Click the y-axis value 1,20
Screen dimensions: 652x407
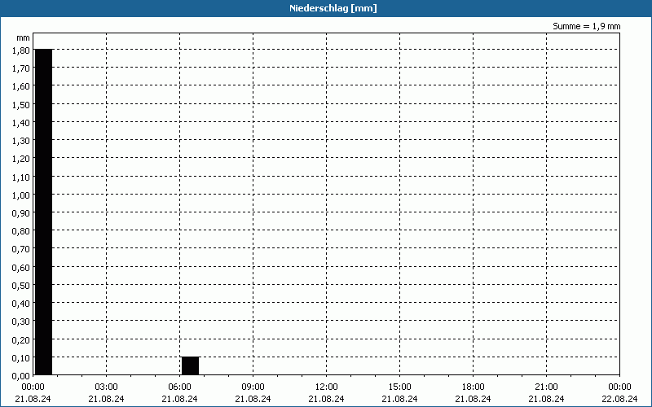21,159
